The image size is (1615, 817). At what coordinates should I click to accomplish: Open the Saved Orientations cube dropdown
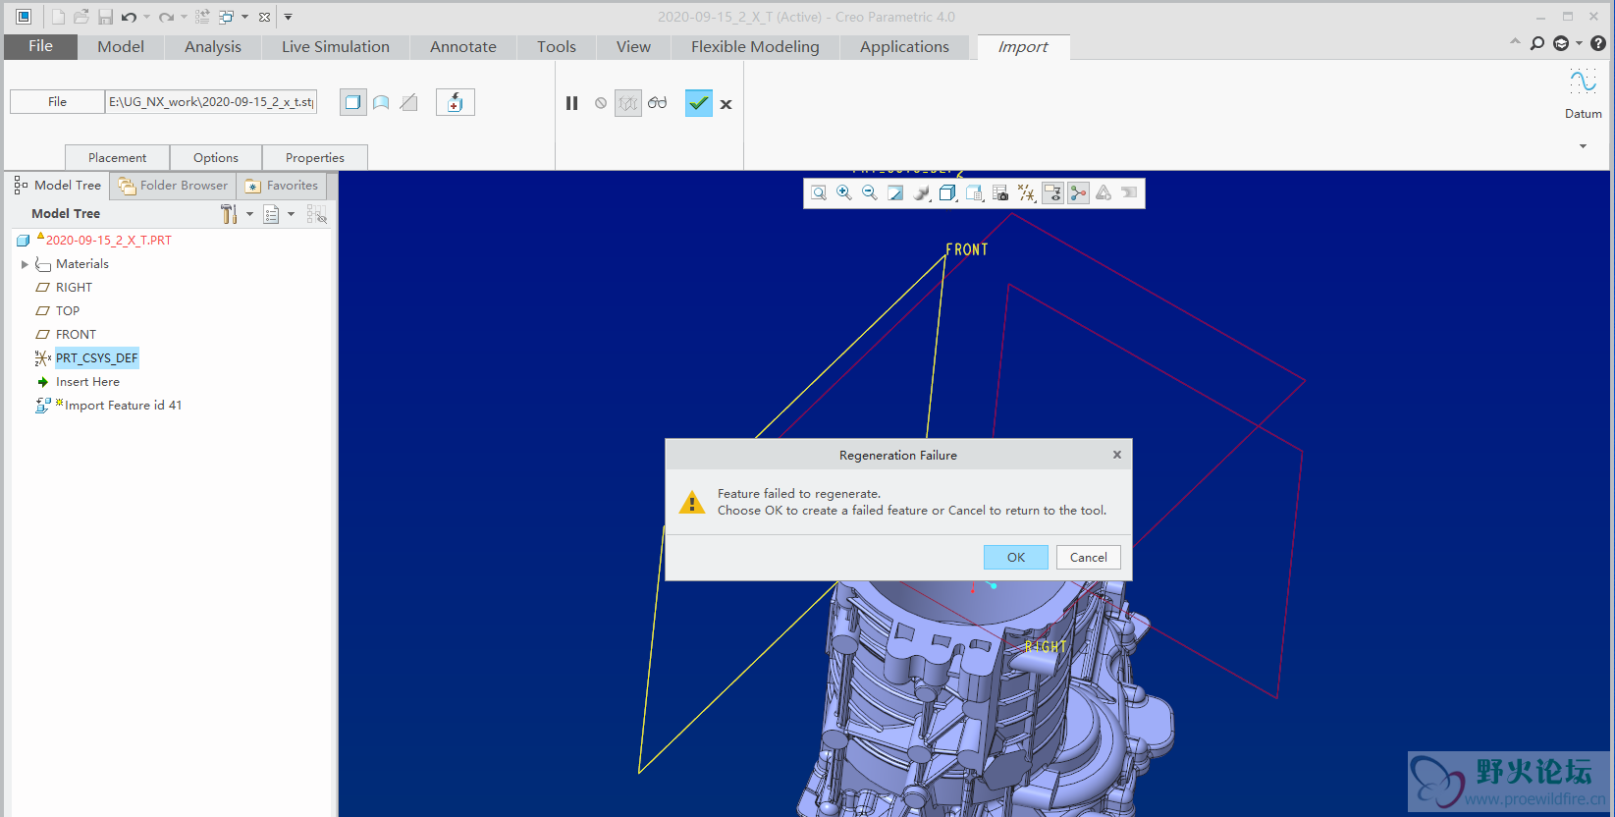(x=948, y=193)
